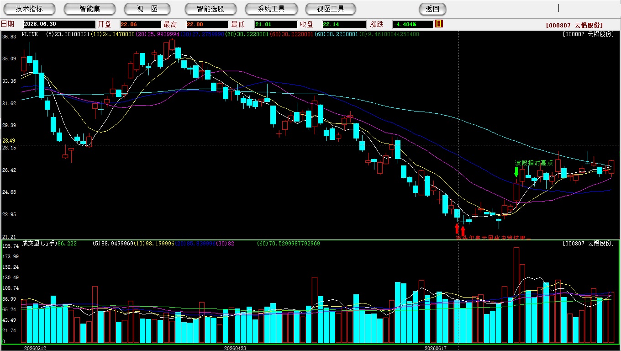Screen dimensions: 621x351
Task: Click the highlighted price label 28.49
Action: coord(9,141)
